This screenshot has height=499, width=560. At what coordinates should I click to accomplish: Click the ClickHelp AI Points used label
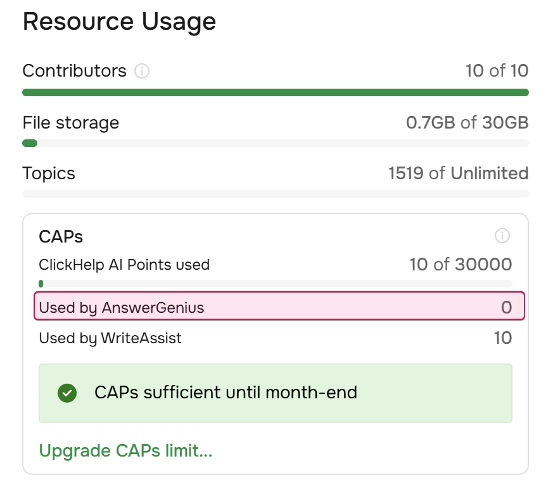point(124,265)
